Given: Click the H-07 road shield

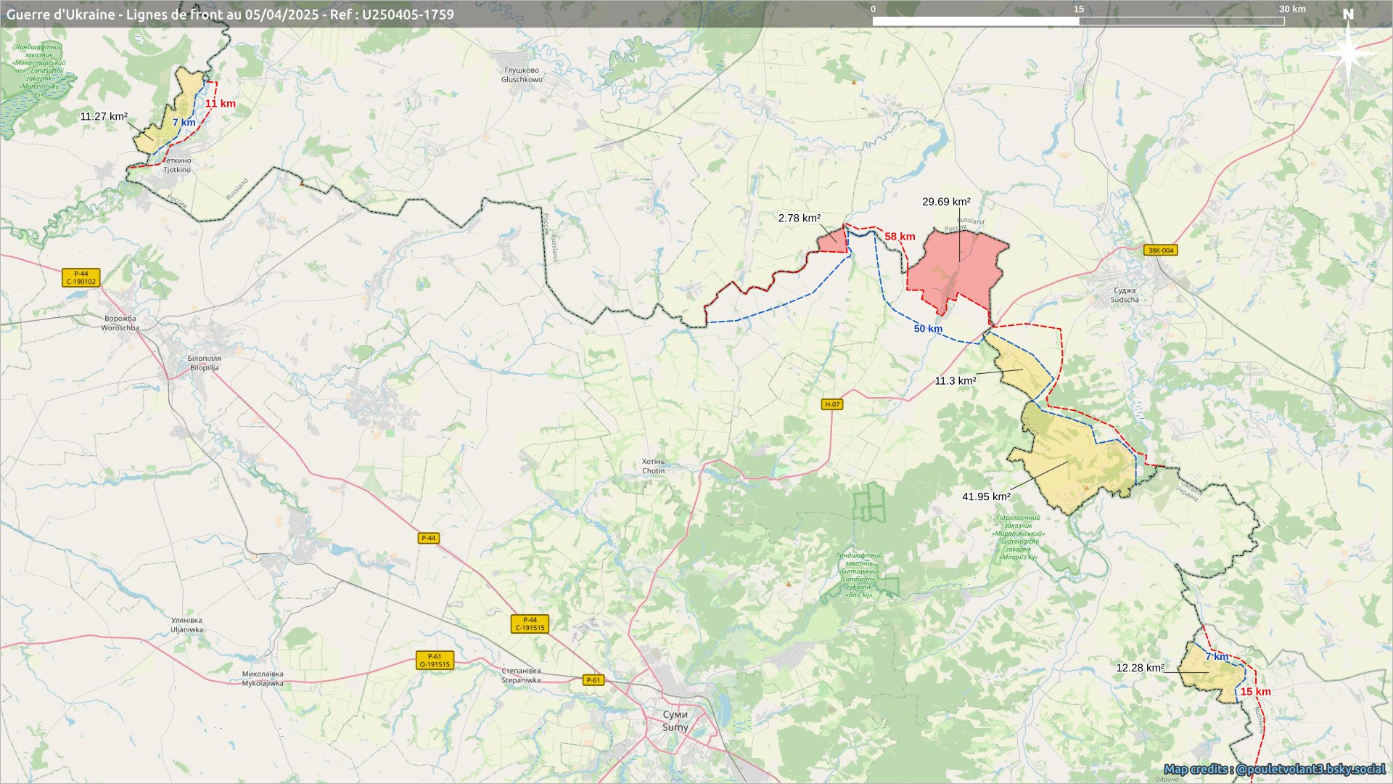Looking at the screenshot, I should (832, 404).
